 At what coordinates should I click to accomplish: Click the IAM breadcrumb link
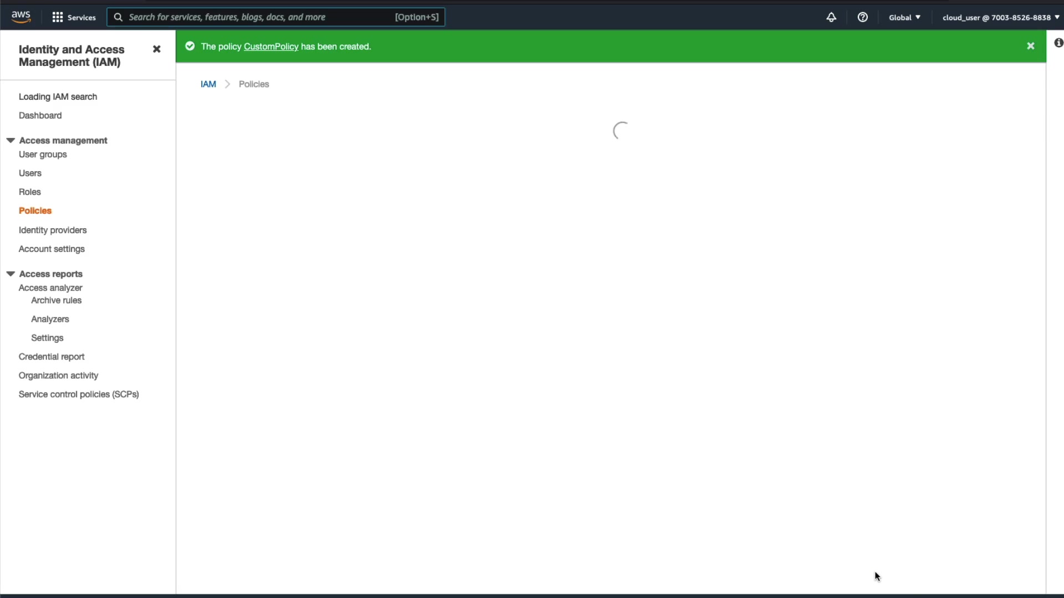(208, 84)
